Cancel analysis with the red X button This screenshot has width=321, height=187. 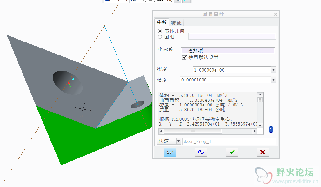click(263, 152)
